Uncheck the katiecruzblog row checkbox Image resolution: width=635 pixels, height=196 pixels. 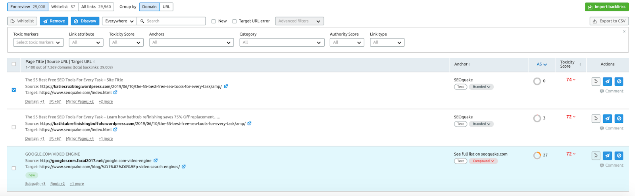point(14,90)
